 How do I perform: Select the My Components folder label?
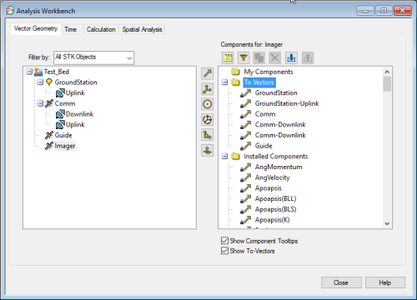(269, 72)
